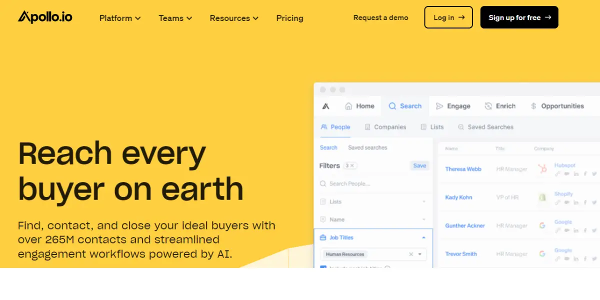Click the LinkedIn icon in Theresa Webb's row
Screen dimensions: 600x300
pyautogui.click(x=576, y=174)
